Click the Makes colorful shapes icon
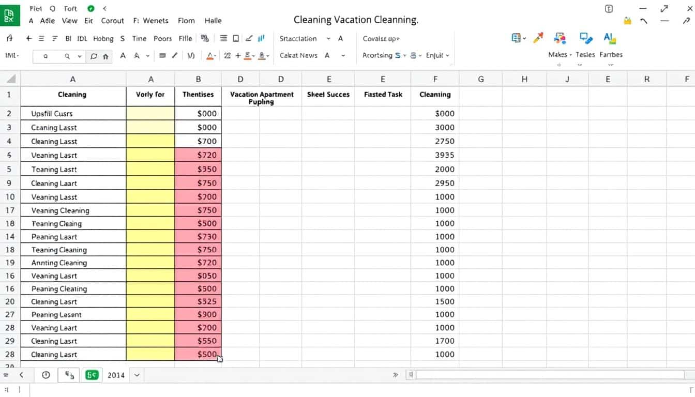695x397 pixels. click(560, 38)
